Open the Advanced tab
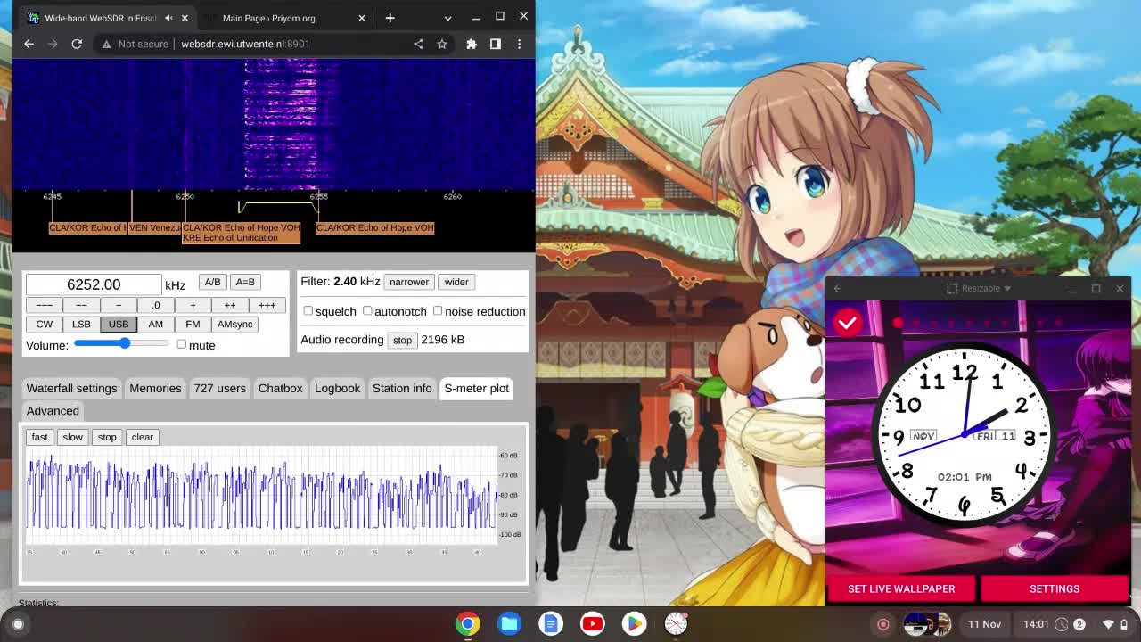 click(x=53, y=411)
